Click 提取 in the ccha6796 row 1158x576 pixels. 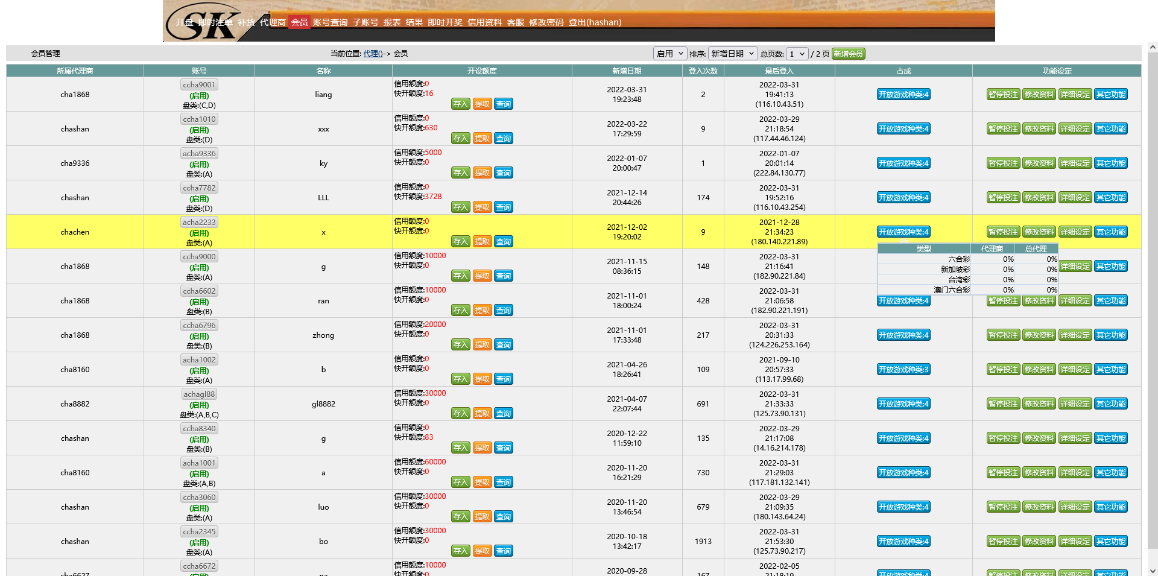coord(482,345)
